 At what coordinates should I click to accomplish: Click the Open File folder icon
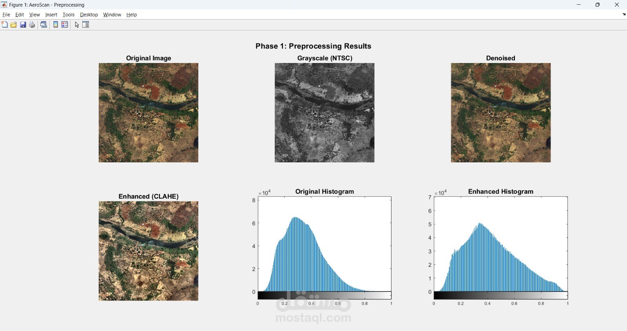point(14,25)
